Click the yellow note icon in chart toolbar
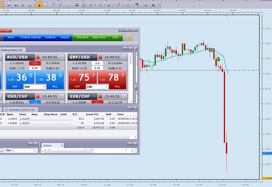 [46, 5]
